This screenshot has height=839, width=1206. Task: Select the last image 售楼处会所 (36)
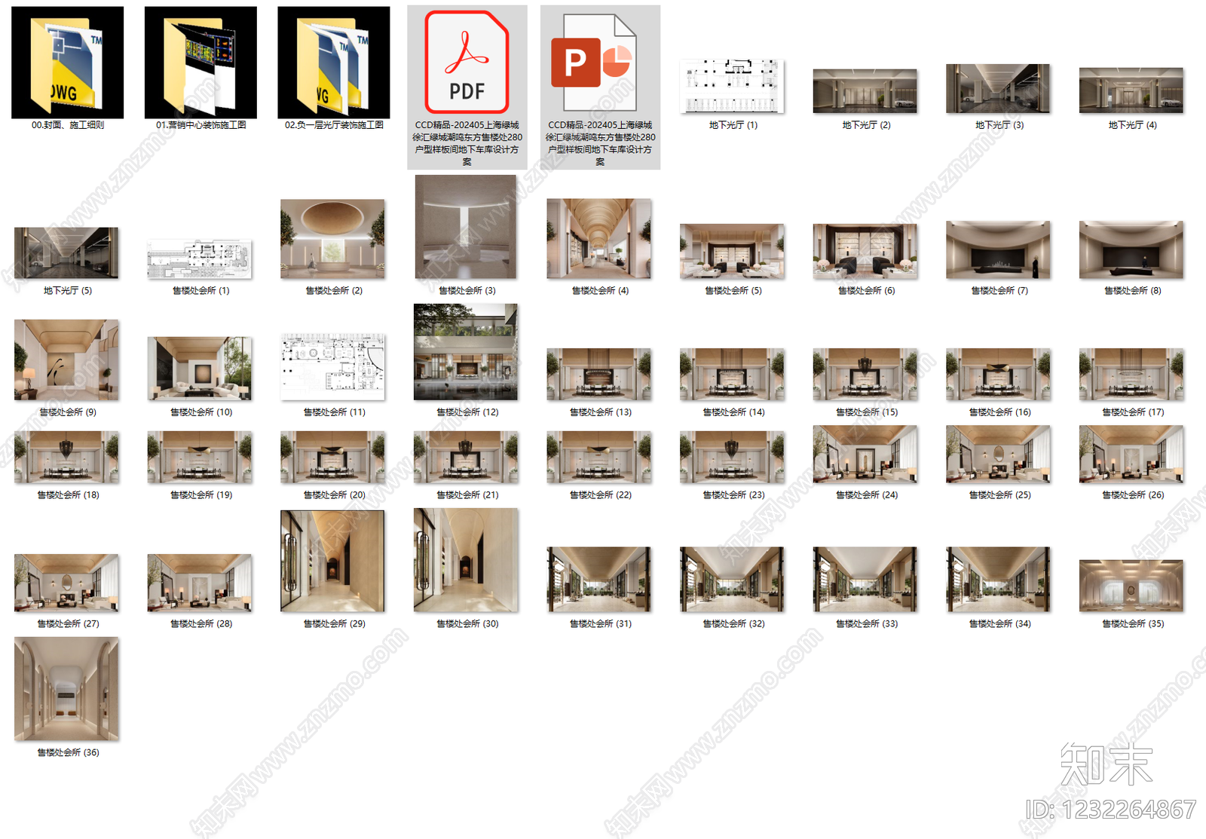coord(66,689)
